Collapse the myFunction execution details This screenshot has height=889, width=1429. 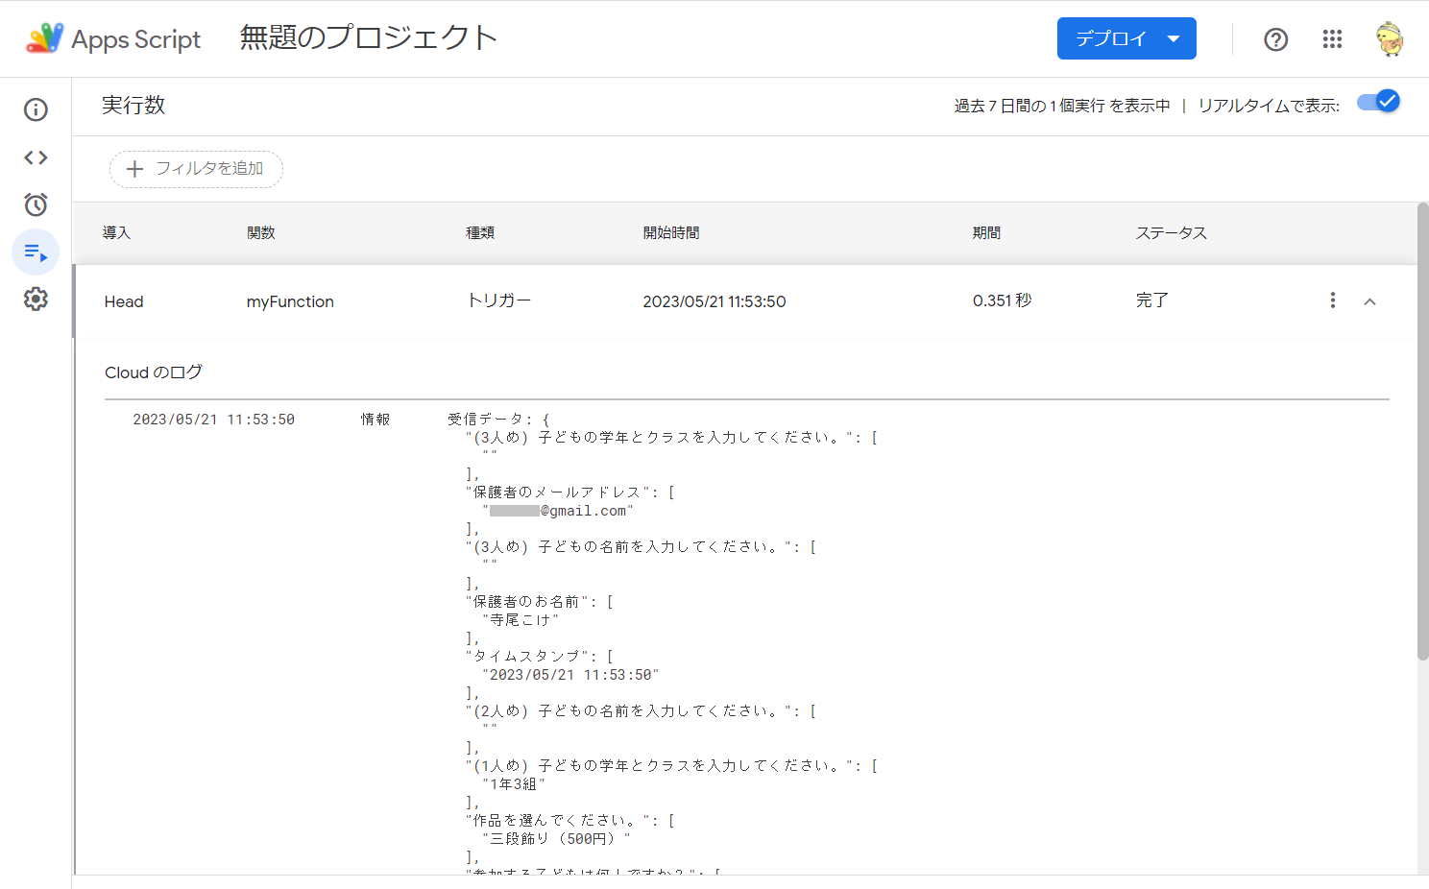[1370, 300]
